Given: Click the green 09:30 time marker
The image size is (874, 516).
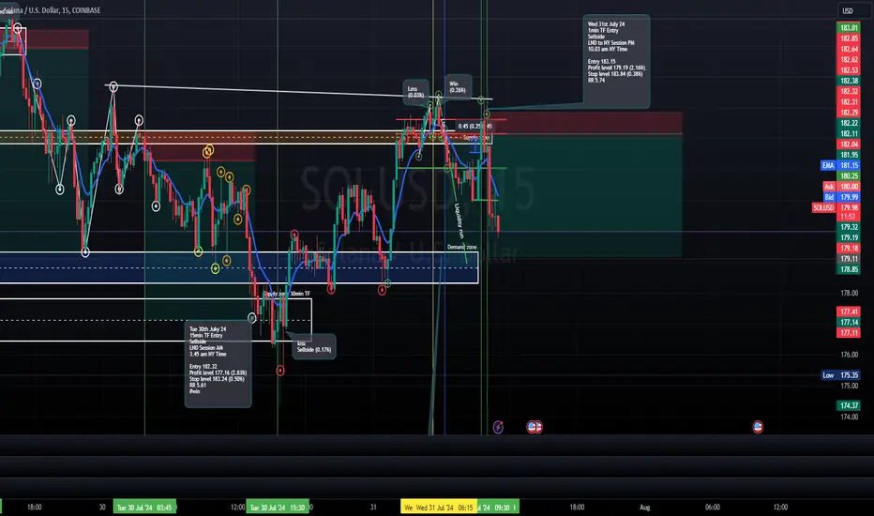Looking at the screenshot, I should click(x=499, y=507).
